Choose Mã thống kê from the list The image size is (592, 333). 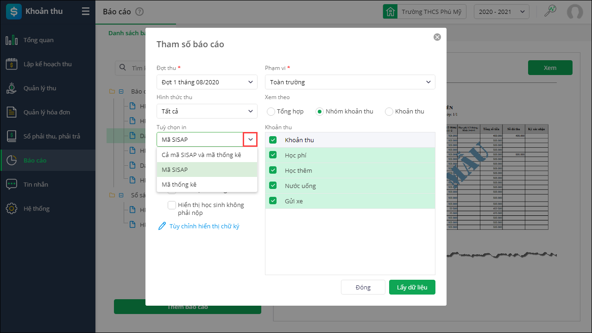(x=179, y=184)
